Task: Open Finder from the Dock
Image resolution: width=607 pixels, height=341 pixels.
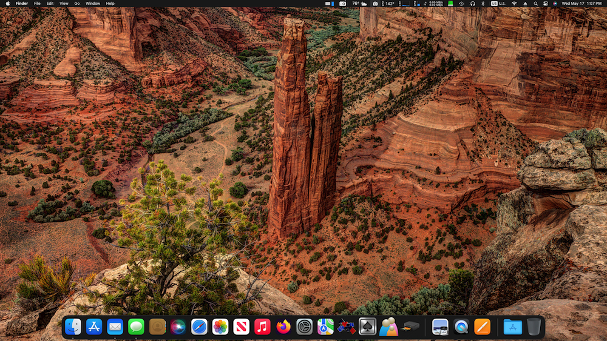Action: pos(73,326)
